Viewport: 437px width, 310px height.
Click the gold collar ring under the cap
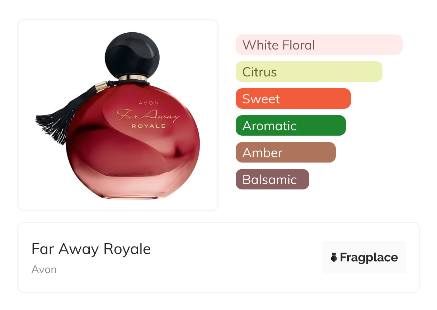tap(133, 78)
